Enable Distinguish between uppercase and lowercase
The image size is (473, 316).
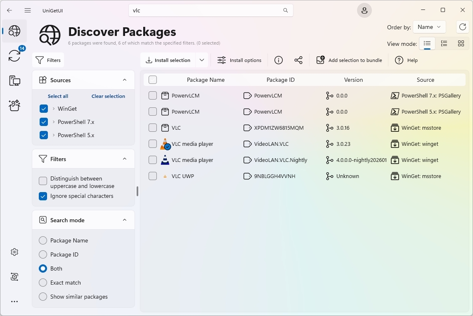[x=43, y=181]
